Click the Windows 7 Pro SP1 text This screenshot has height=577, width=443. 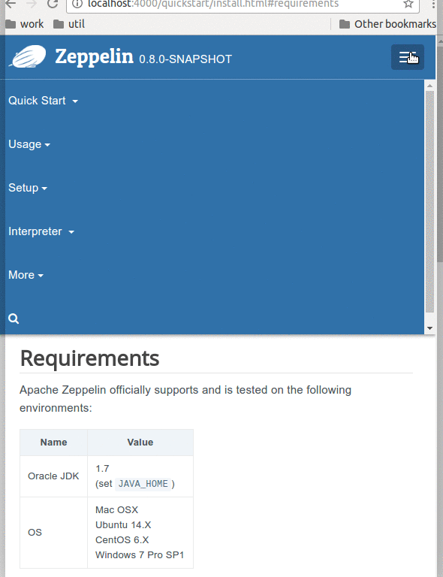(x=140, y=555)
